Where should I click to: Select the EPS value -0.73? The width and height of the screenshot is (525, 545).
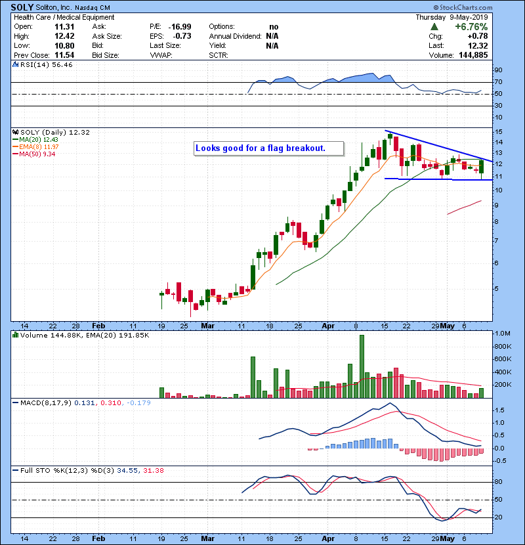(182, 36)
